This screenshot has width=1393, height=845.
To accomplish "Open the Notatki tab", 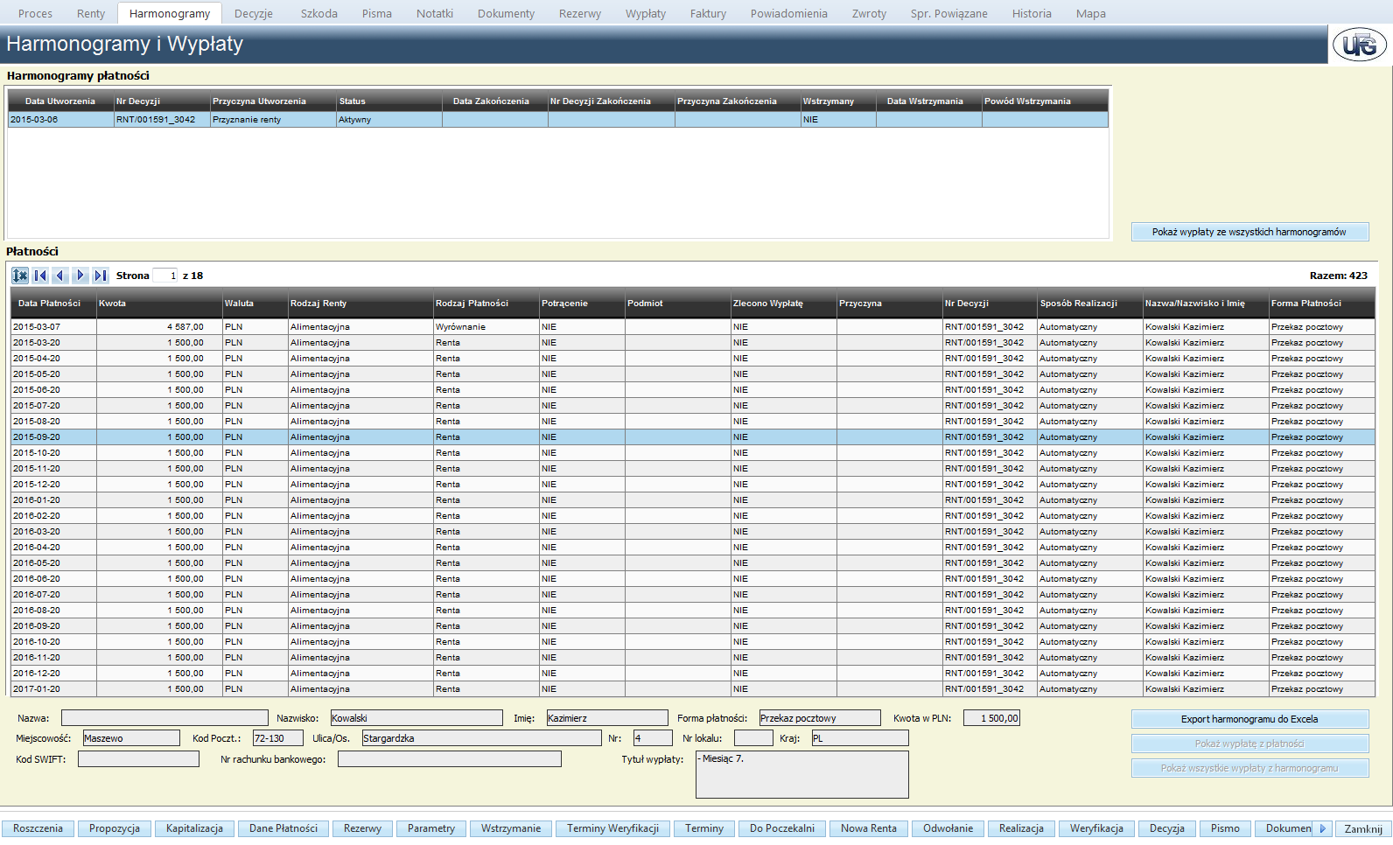I will [435, 13].
